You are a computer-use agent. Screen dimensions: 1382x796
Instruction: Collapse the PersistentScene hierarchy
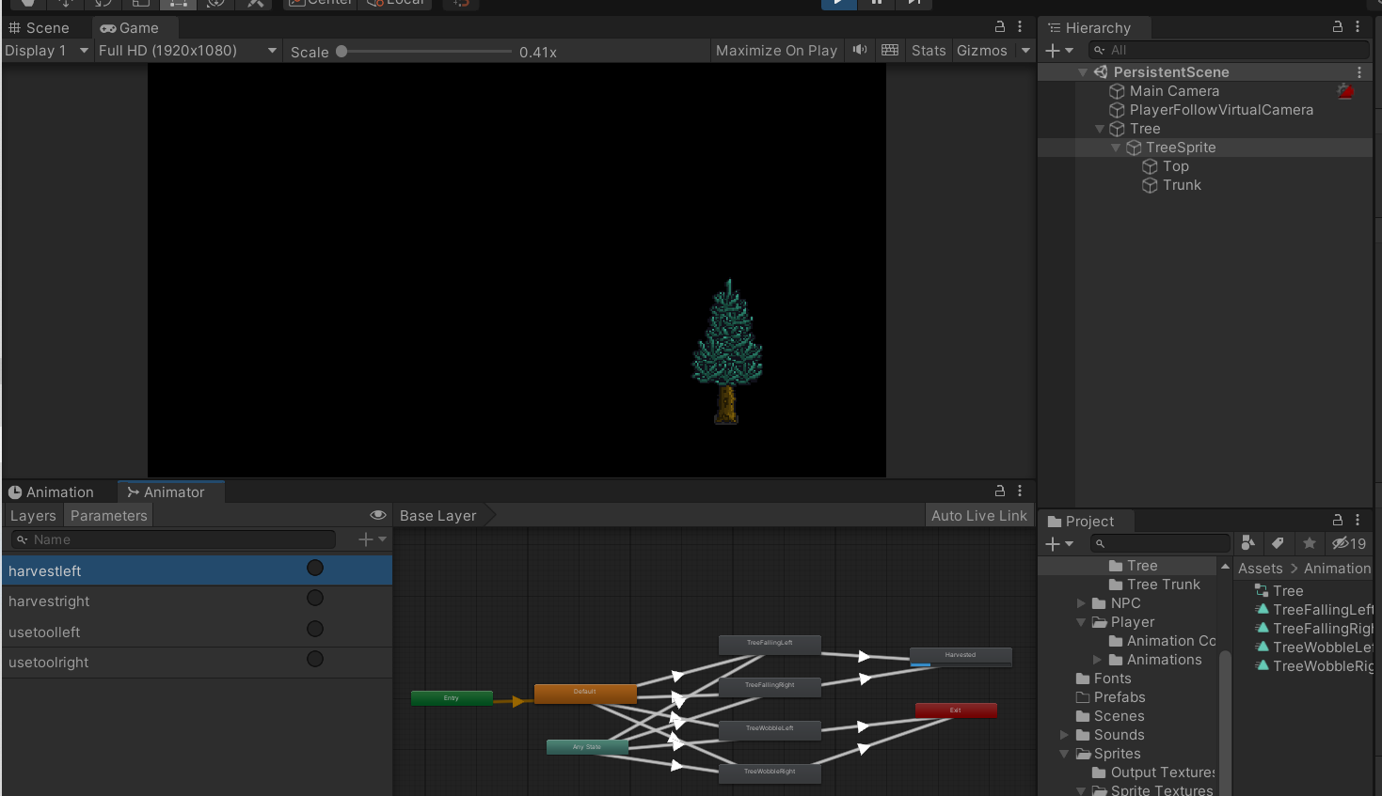1083,72
